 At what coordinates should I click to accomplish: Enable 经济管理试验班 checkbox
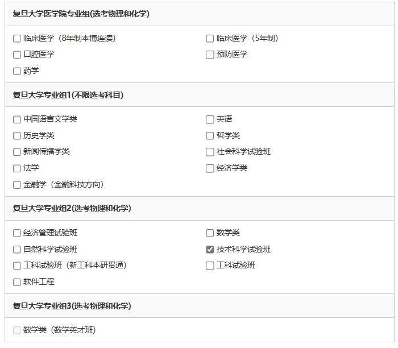(x=16, y=233)
